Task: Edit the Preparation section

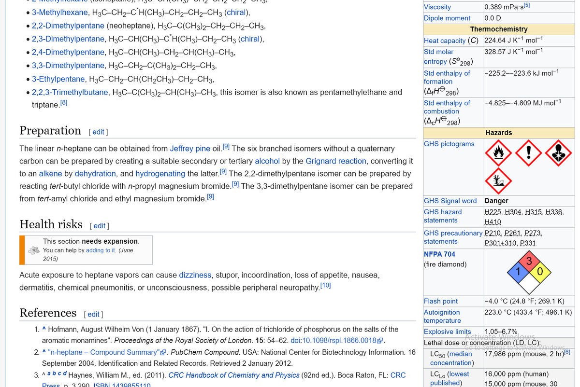Action: (x=98, y=132)
